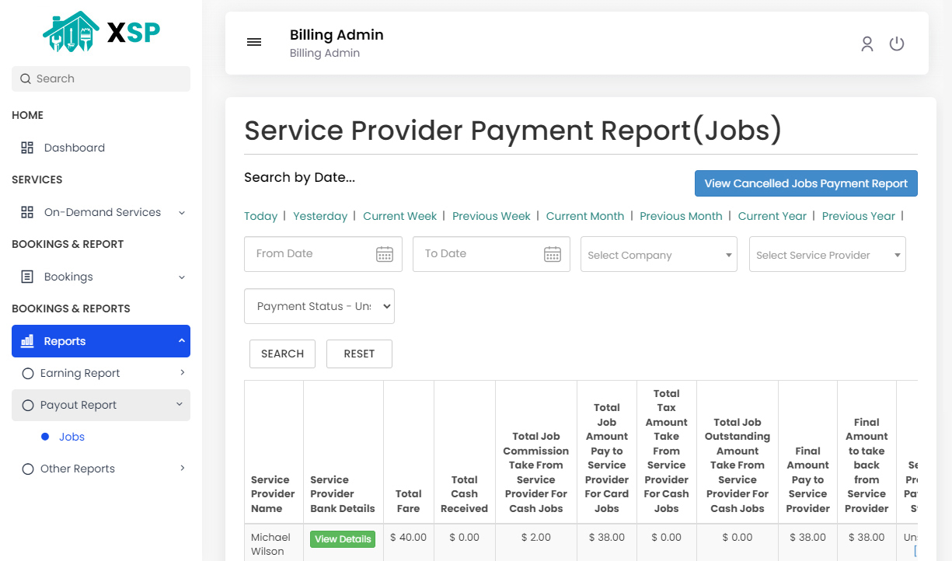This screenshot has height=561, width=952.
Task: Click View Cancelled Jobs Payment Report
Action: click(806, 183)
